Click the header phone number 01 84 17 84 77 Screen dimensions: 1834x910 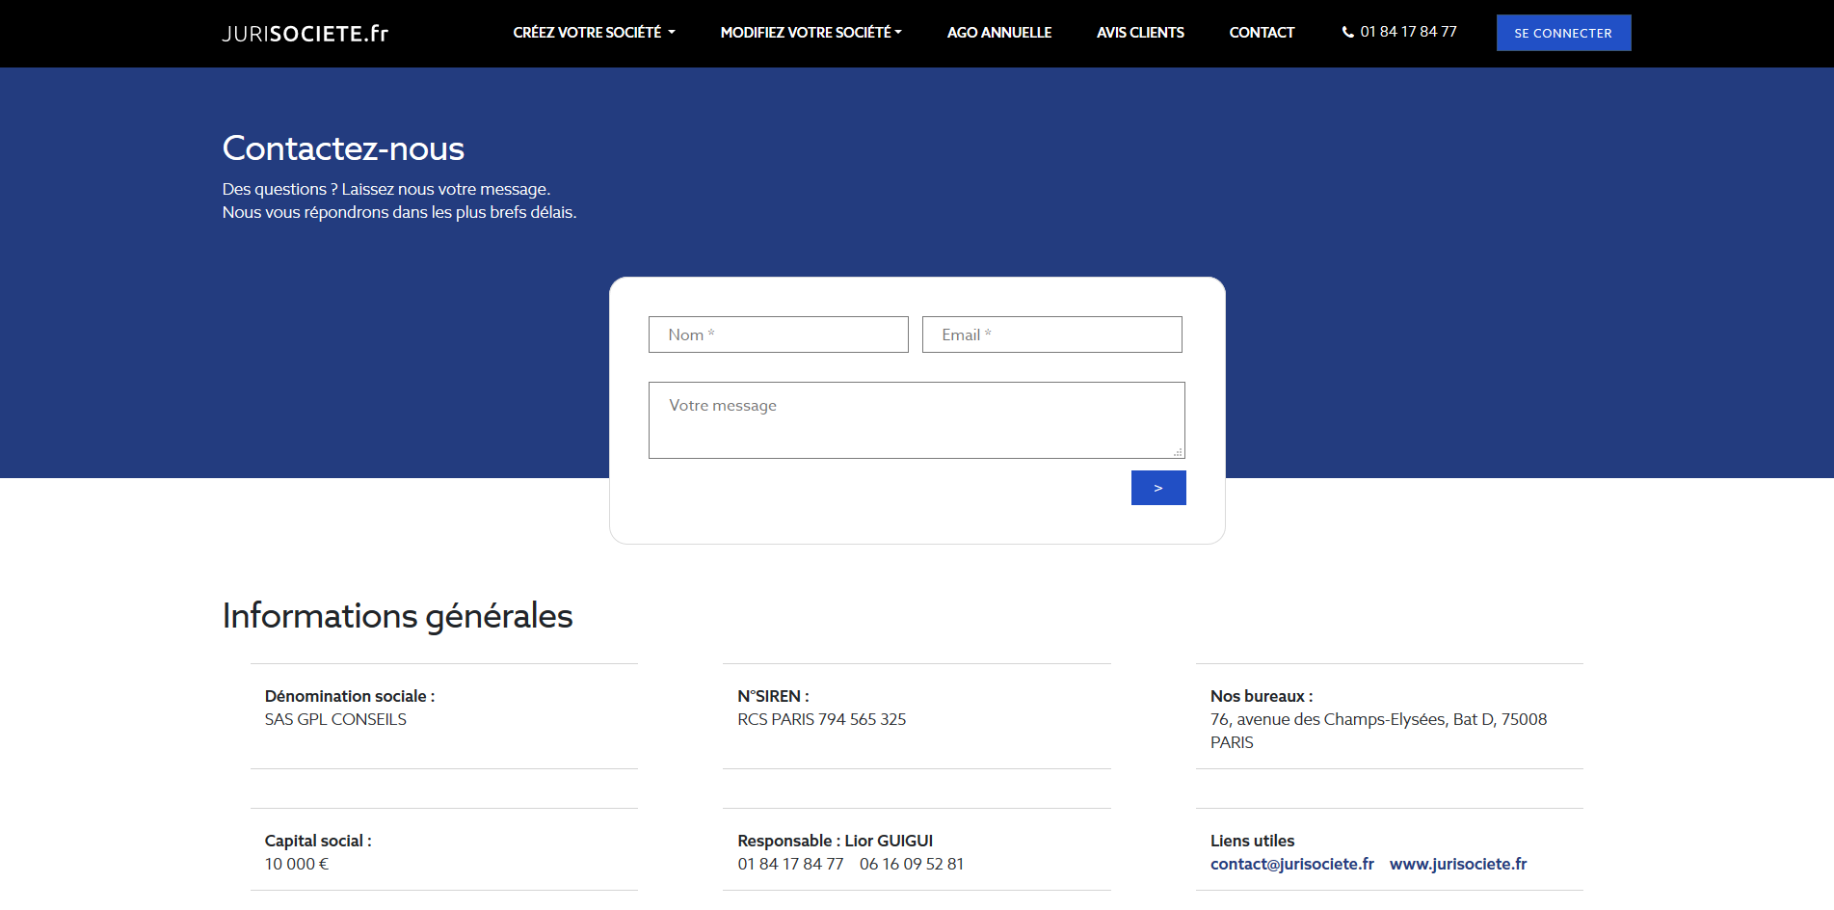coord(1408,32)
